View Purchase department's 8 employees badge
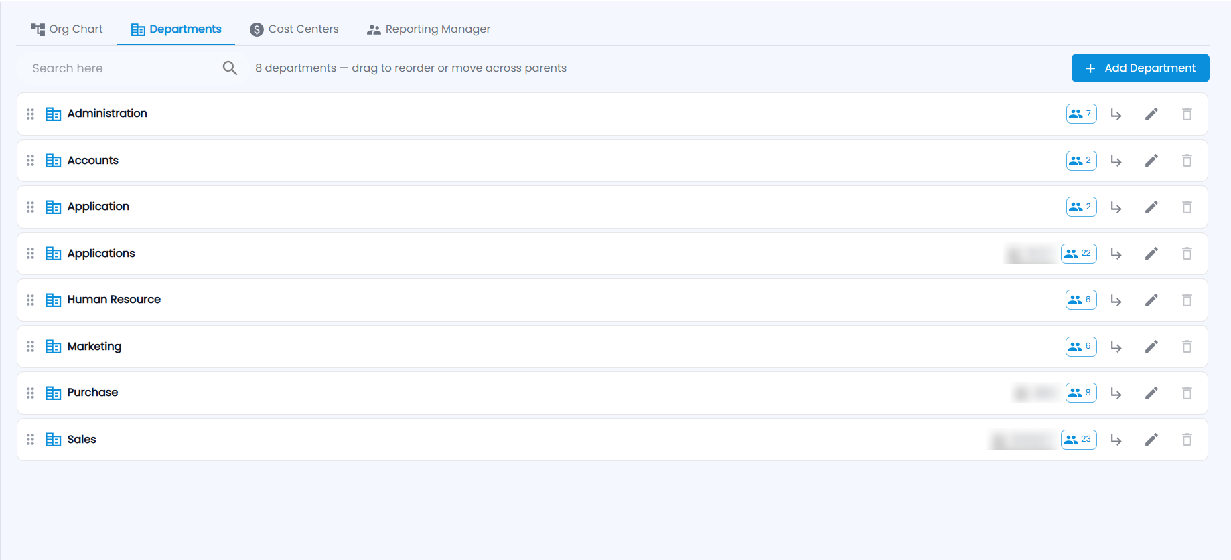1231x560 pixels. [x=1081, y=393]
